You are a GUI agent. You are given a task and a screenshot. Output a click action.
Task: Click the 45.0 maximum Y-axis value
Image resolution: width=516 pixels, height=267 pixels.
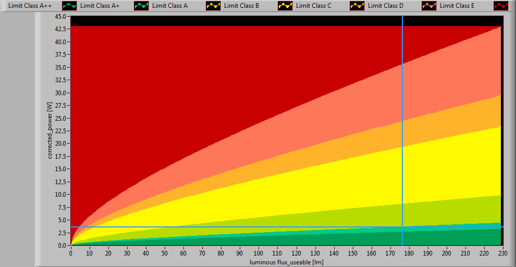pos(60,17)
